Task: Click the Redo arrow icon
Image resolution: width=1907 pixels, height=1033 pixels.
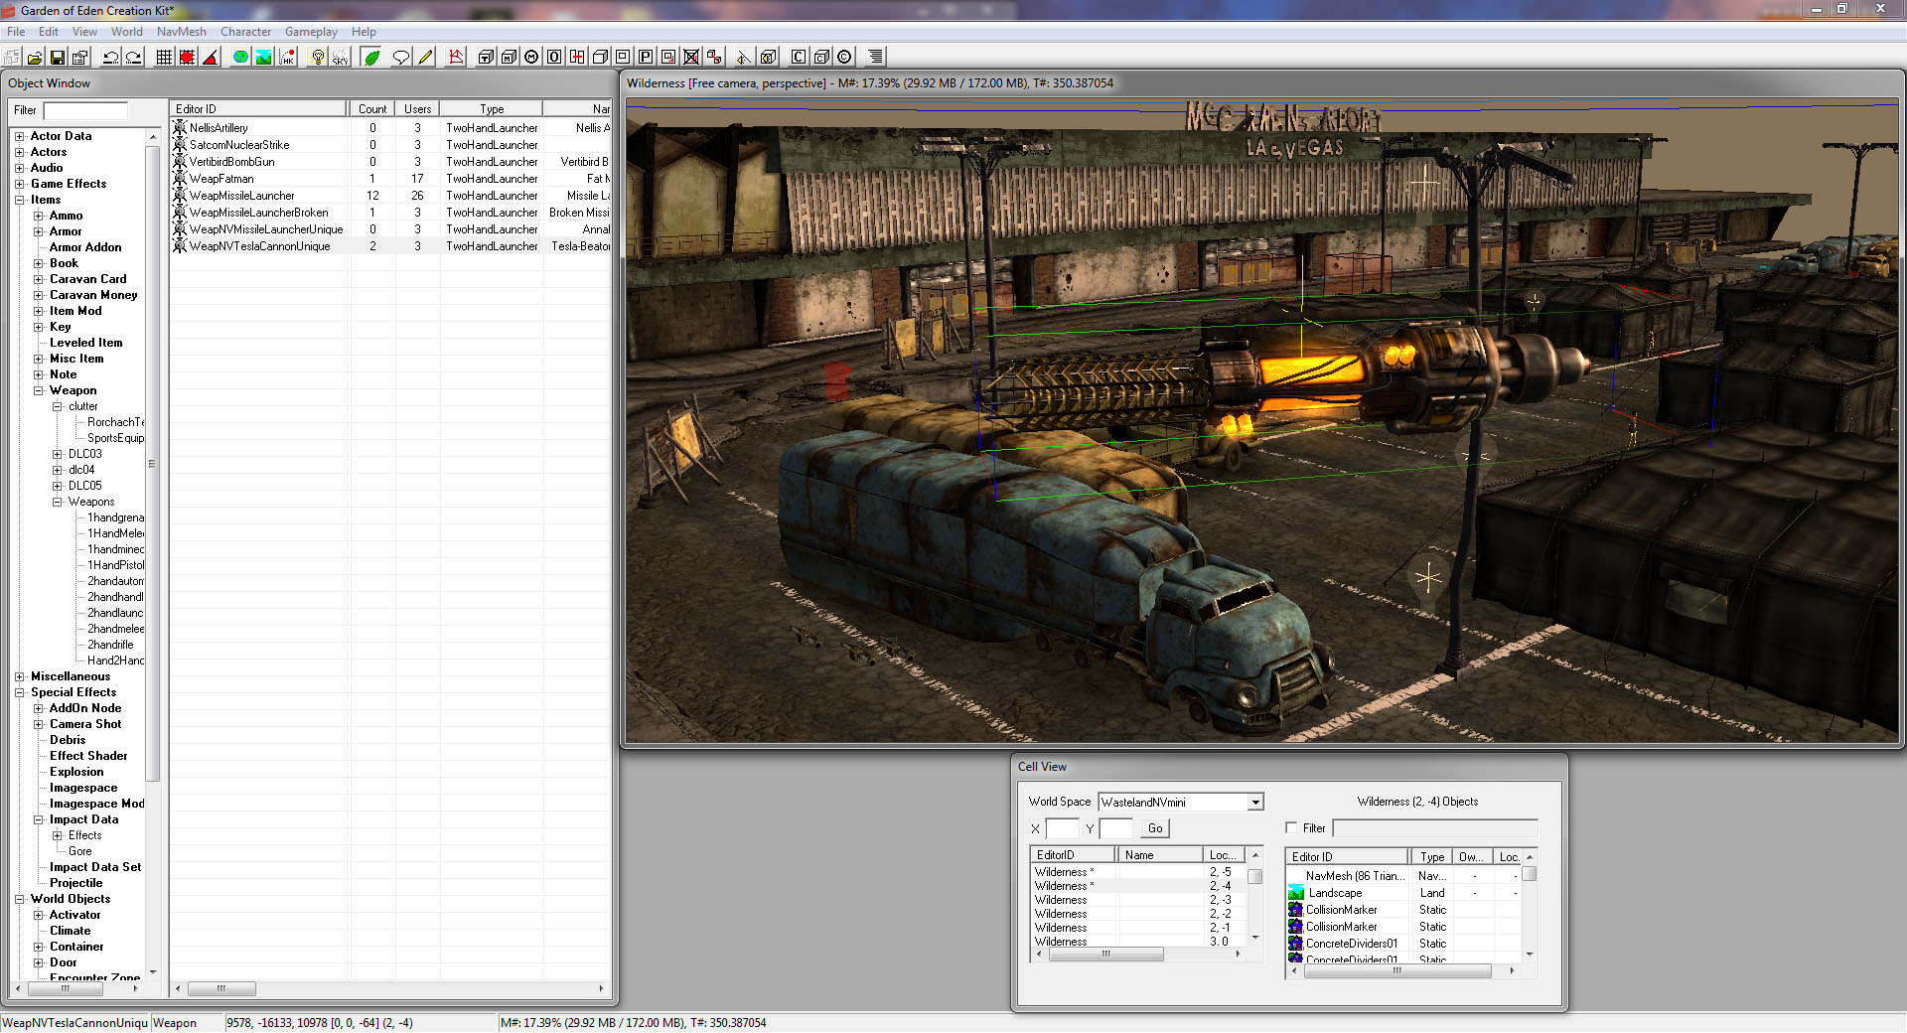Action: click(x=134, y=57)
